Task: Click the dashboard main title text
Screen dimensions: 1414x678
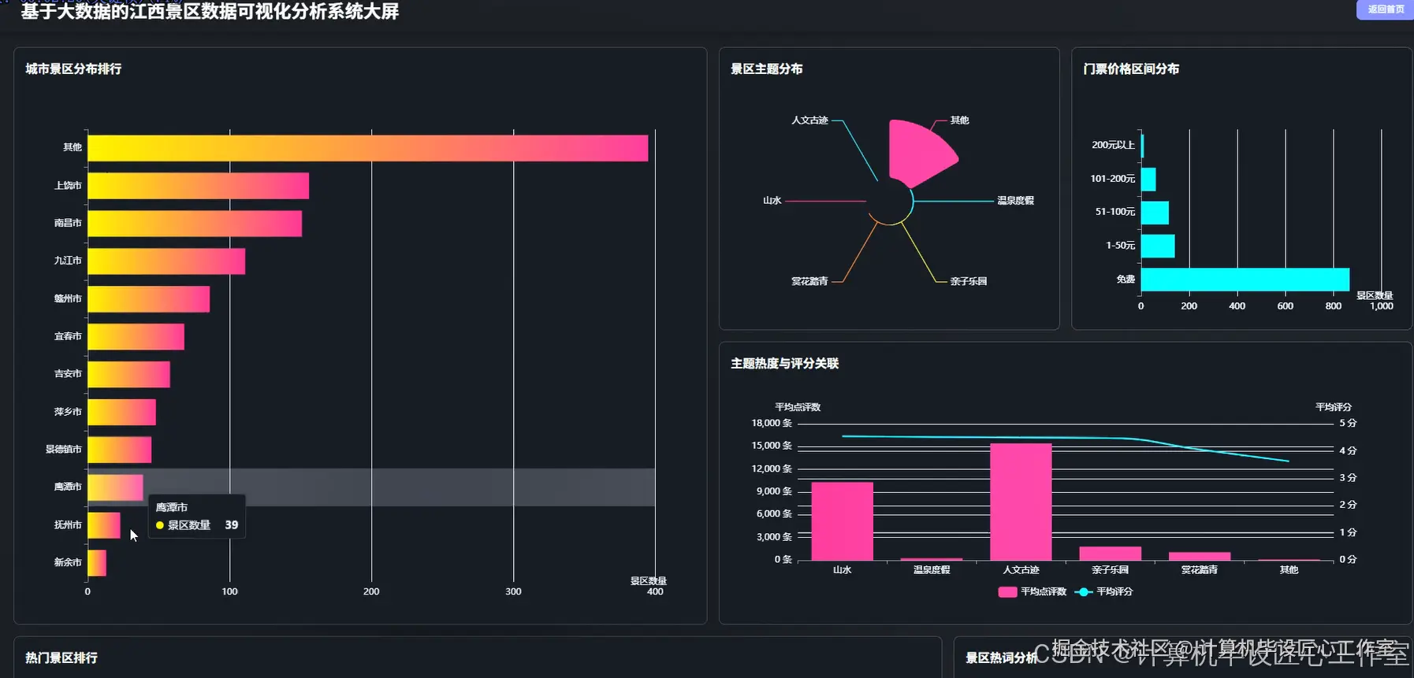Action: 210,11
